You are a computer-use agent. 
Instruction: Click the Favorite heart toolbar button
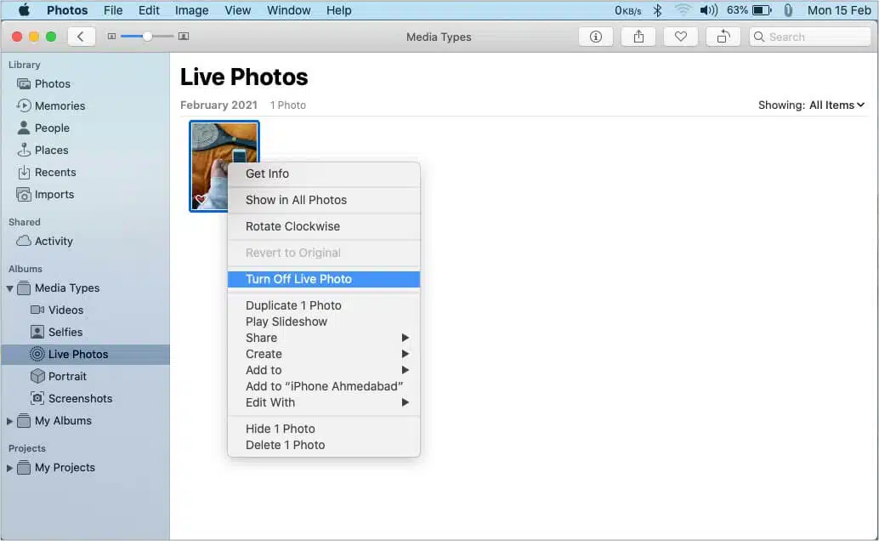point(681,37)
